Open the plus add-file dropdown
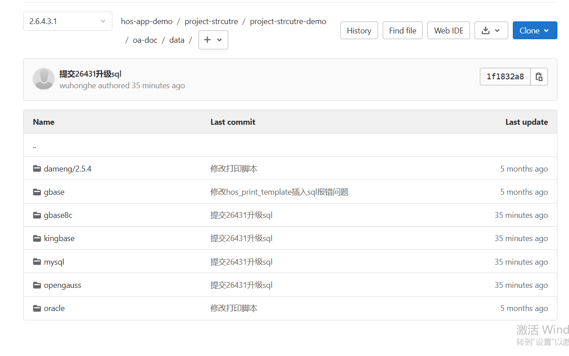The width and height of the screenshot is (569, 356). tap(213, 40)
